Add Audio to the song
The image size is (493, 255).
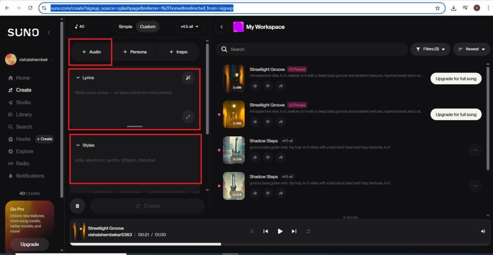[x=91, y=52]
